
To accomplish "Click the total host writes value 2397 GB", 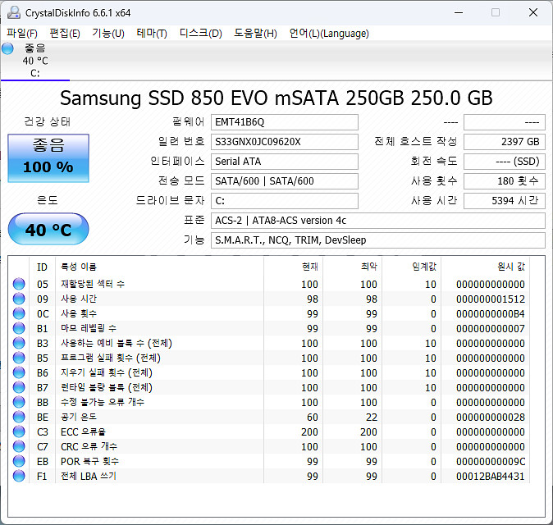I will (x=505, y=142).
